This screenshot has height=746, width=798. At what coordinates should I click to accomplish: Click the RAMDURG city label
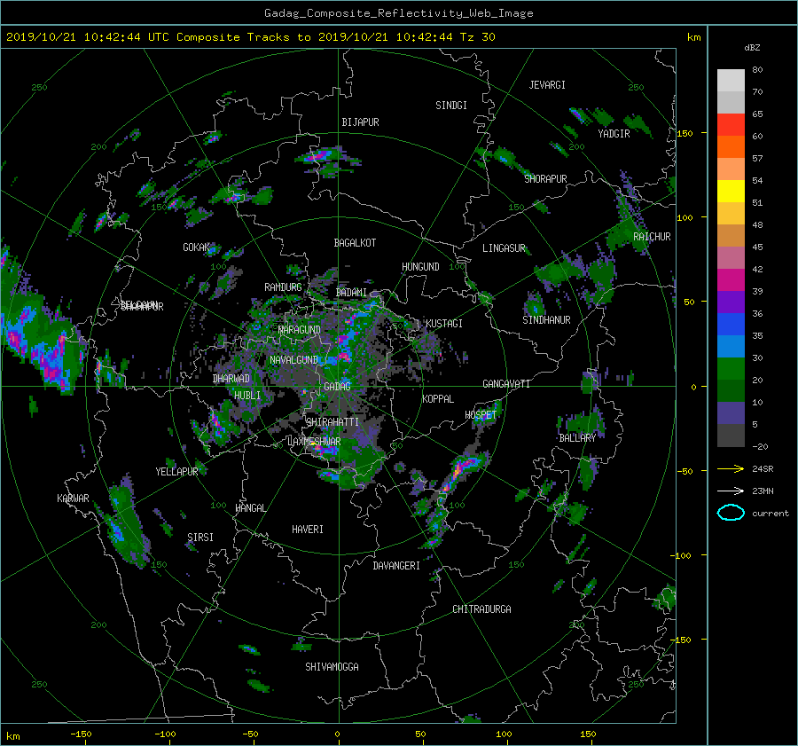coord(283,287)
